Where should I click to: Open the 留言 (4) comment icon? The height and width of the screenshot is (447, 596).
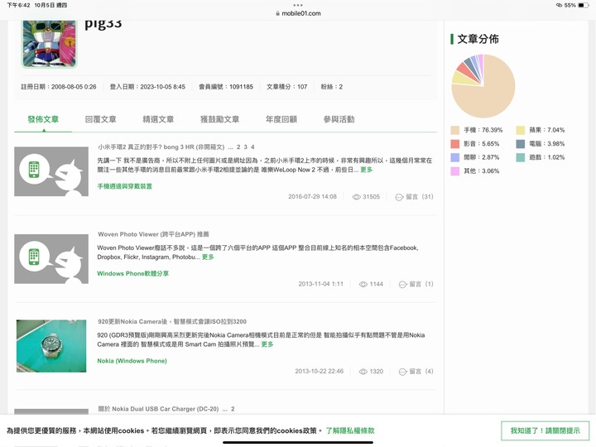[x=402, y=372]
